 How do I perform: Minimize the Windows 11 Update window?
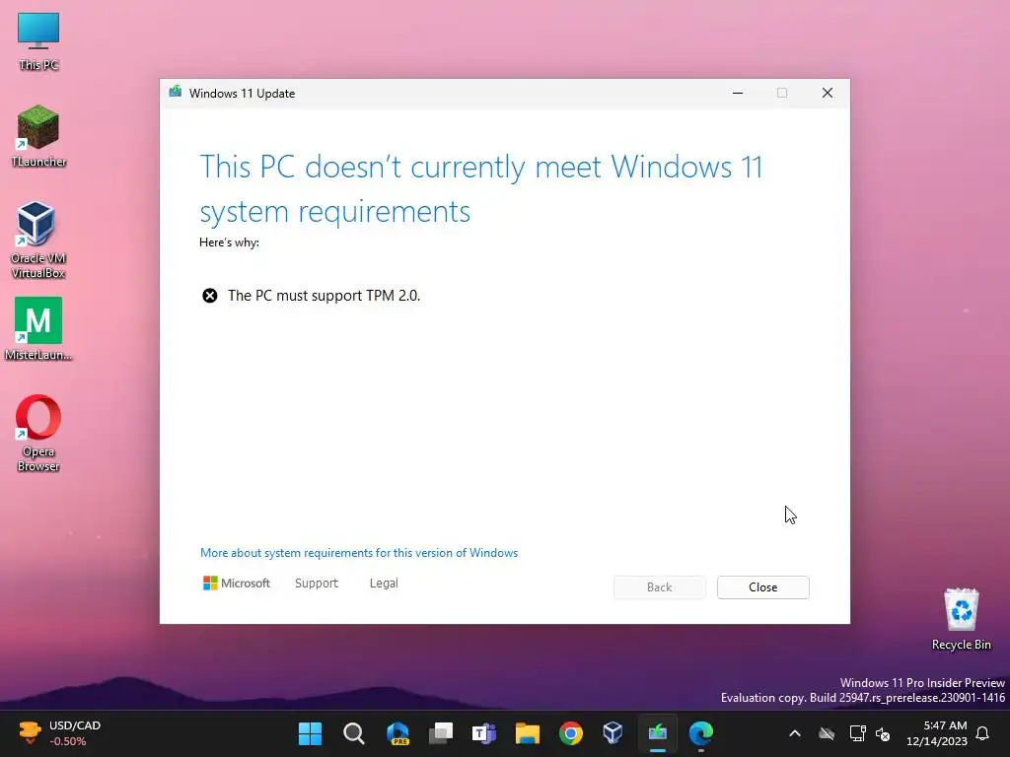click(x=738, y=93)
